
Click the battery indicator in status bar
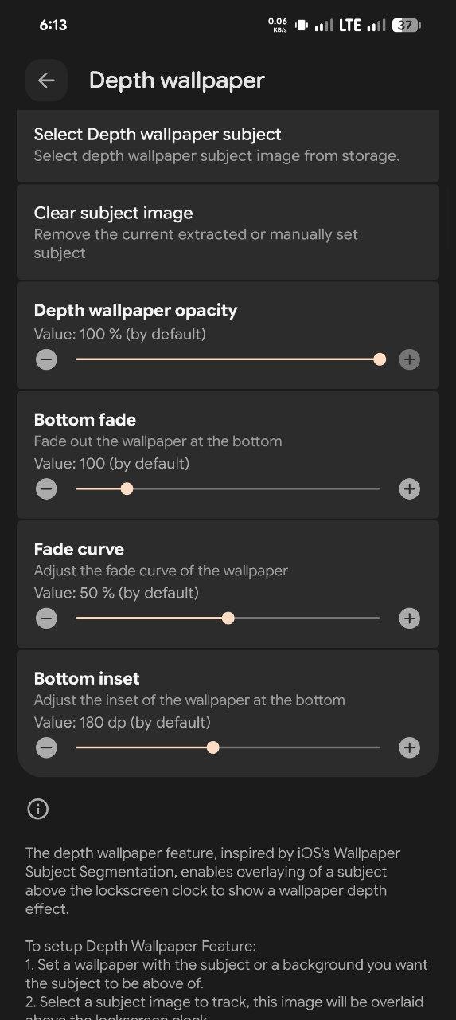tap(406, 25)
